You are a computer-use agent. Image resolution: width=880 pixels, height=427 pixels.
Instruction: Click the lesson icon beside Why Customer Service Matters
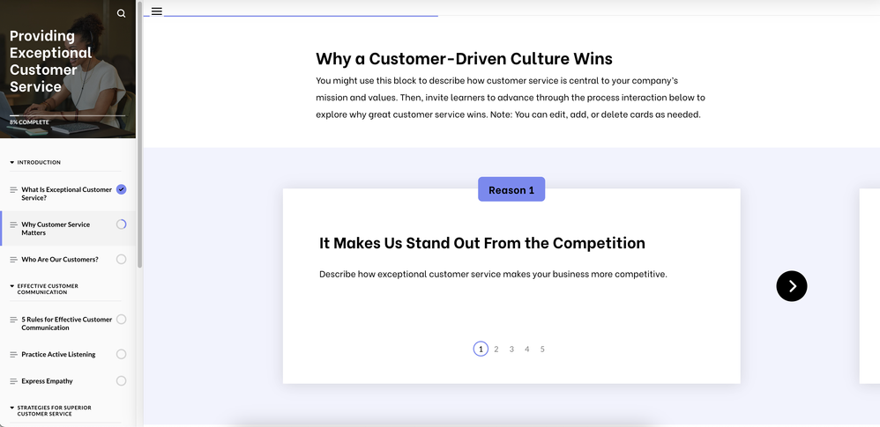(x=13, y=225)
